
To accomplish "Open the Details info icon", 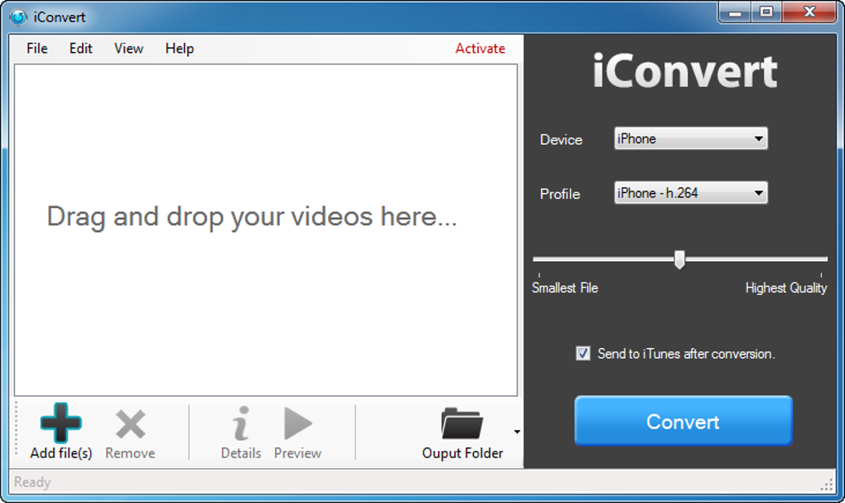I will coord(241,423).
